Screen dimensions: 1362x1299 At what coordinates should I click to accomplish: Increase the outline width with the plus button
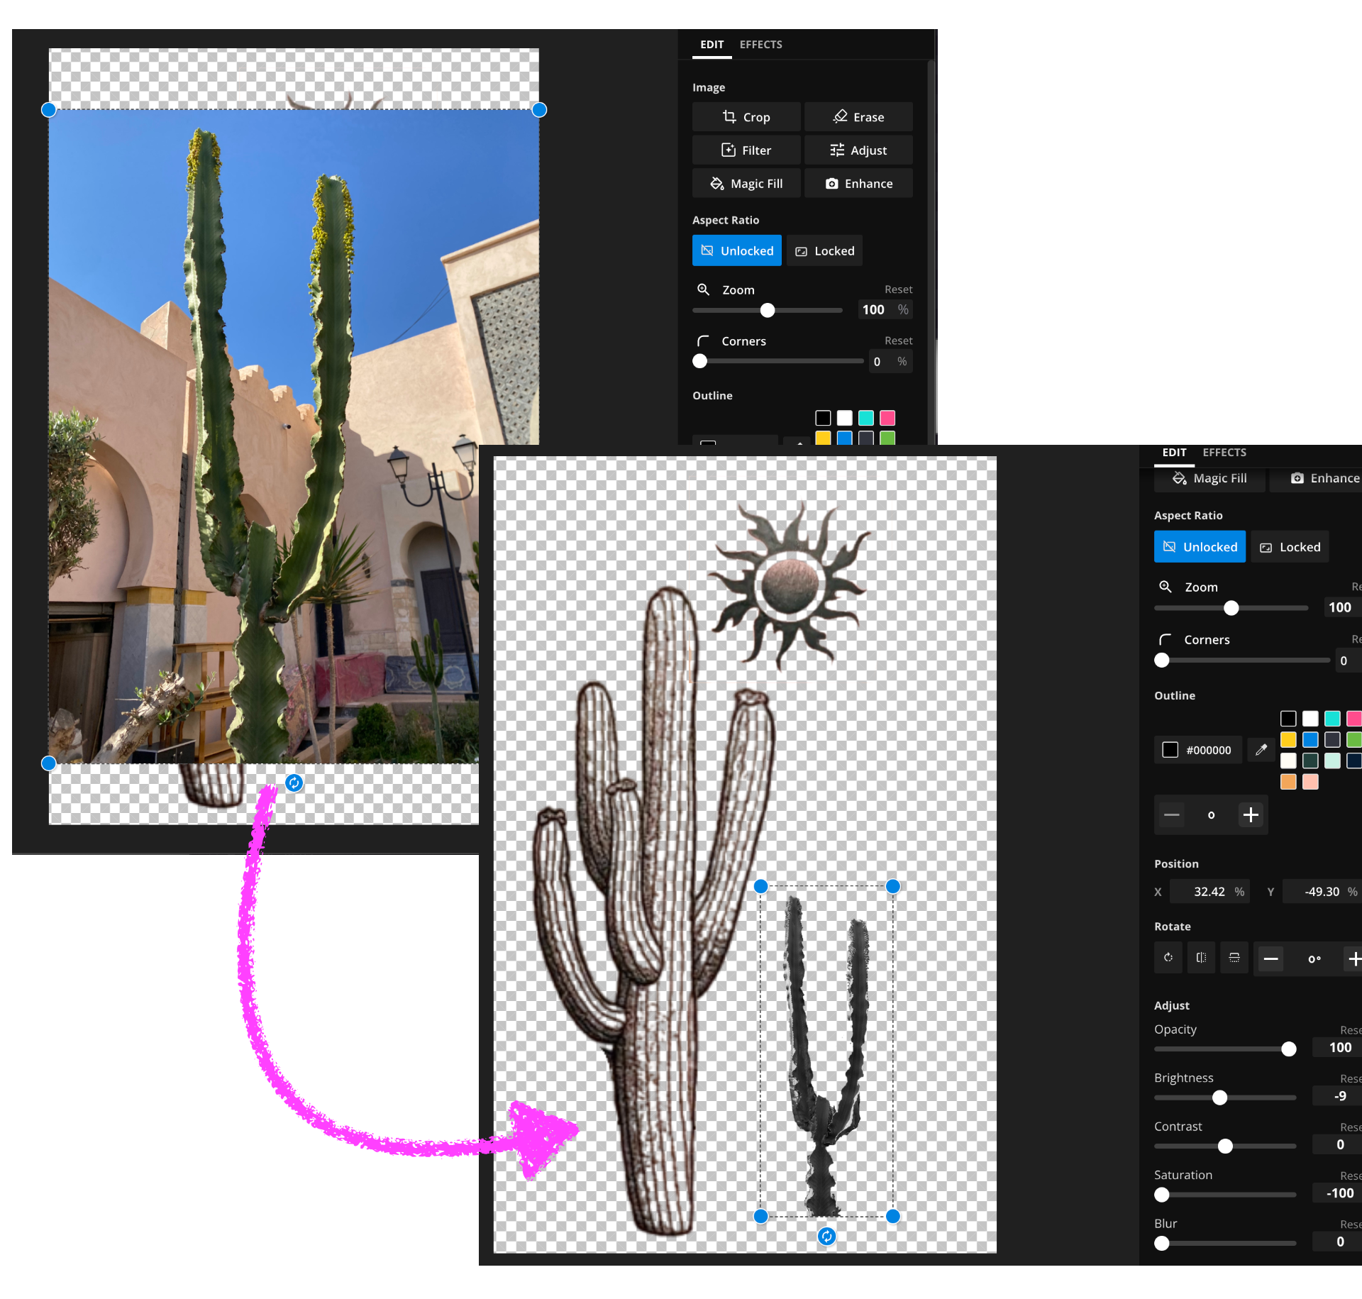click(x=1251, y=815)
